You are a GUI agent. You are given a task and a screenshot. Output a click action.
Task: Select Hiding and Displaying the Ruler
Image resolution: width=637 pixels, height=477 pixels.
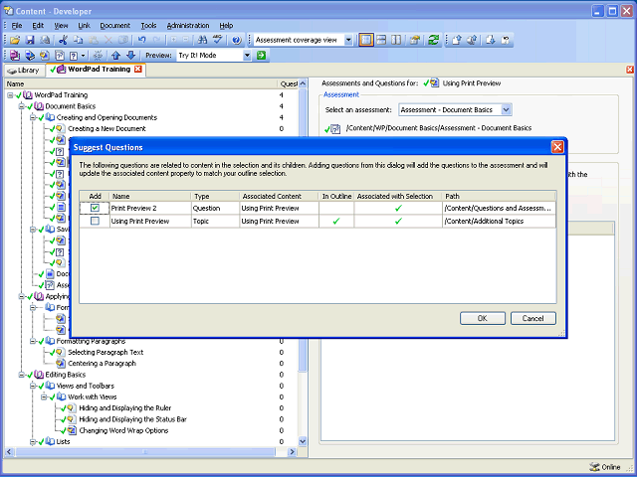(x=124, y=408)
